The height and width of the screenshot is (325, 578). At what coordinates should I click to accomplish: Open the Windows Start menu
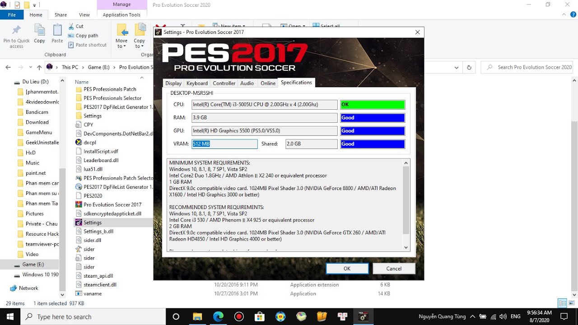coord(10,316)
